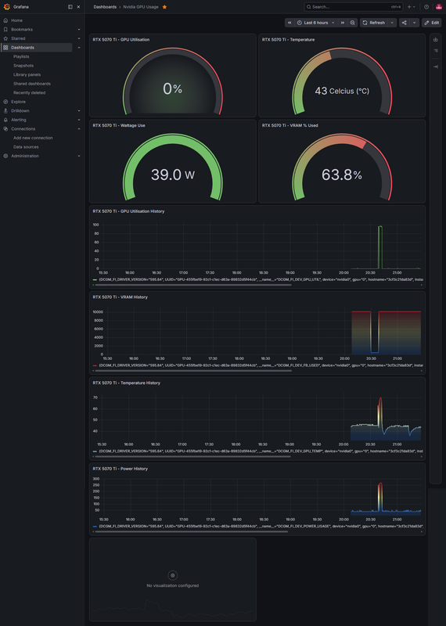Expand the Bookmarks section chevron
Screen dimensions: 446x626
click(79, 30)
